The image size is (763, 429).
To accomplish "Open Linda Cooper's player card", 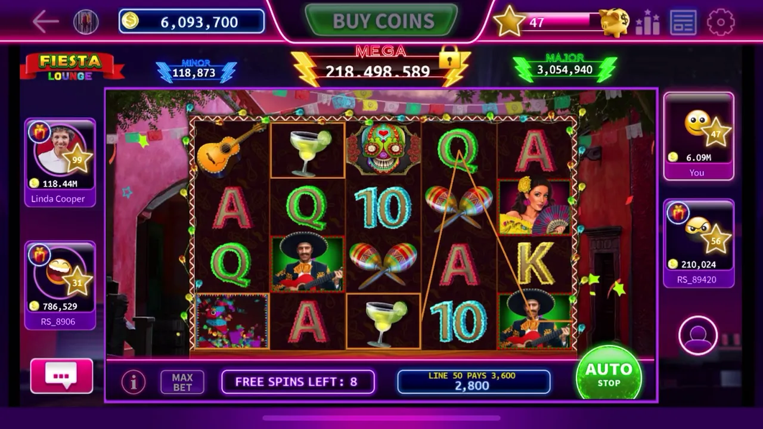I will click(60, 163).
